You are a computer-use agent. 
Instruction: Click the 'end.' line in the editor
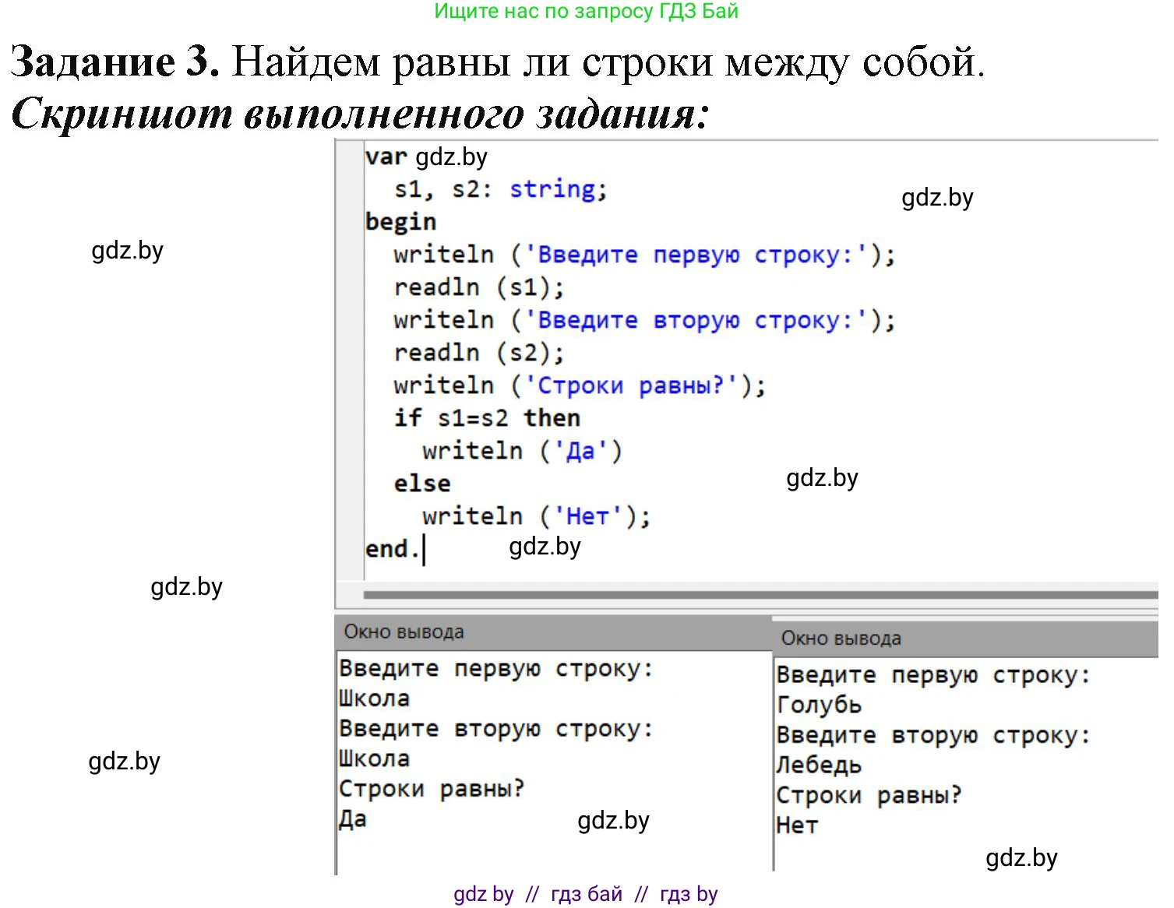(393, 549)
